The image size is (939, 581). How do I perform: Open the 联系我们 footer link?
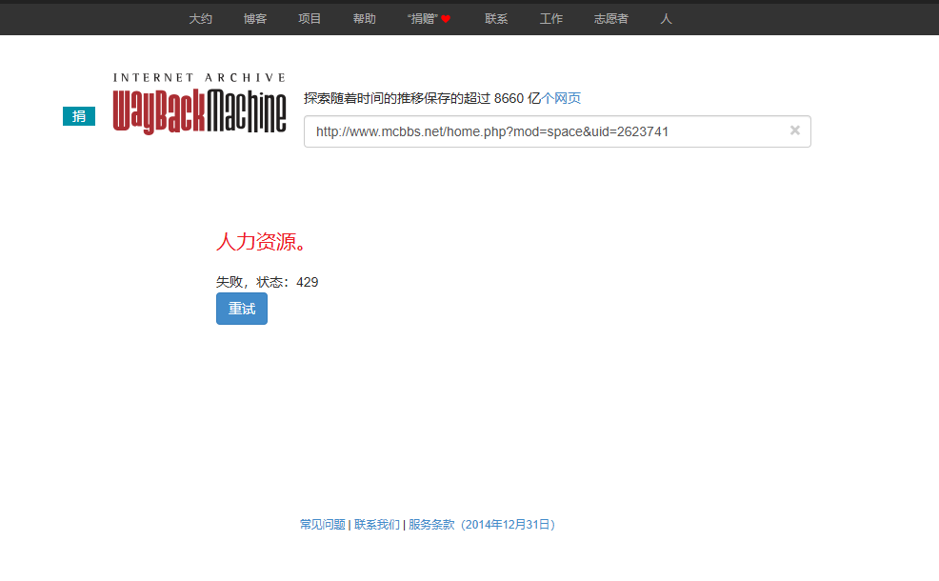(377, 525)
